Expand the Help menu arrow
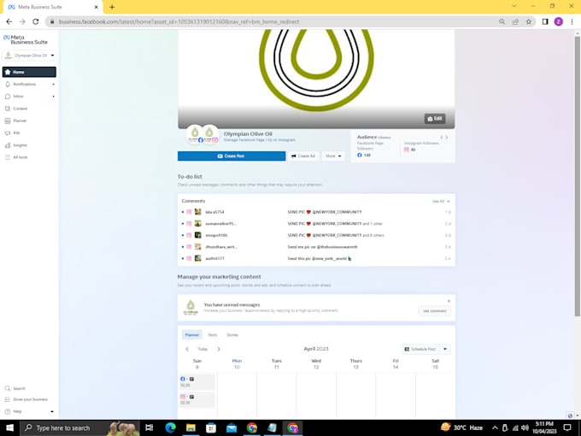This screenshot has width=581, height=436. pyautogui.click(x=52, y=411)
